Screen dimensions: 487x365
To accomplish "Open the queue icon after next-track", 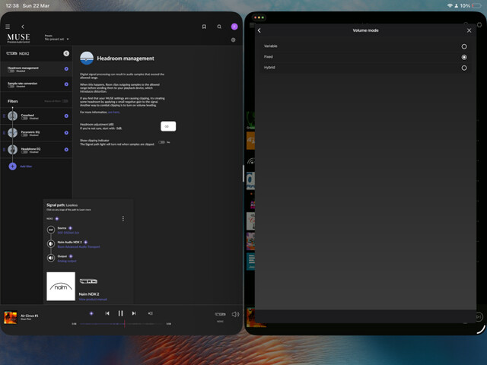I will click(151, 313).
